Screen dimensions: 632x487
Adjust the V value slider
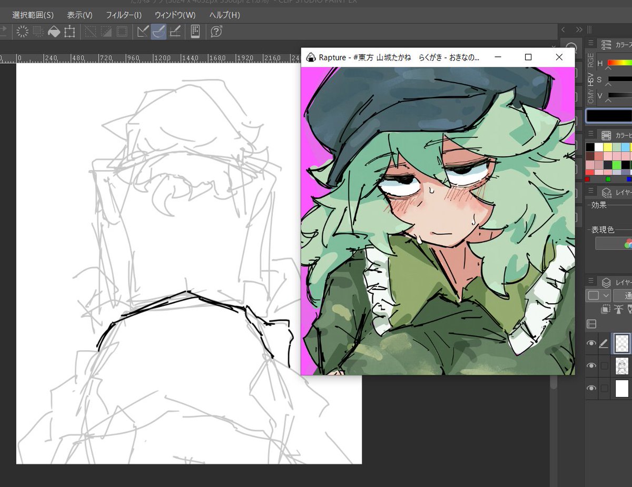click(x=619, y=96)
